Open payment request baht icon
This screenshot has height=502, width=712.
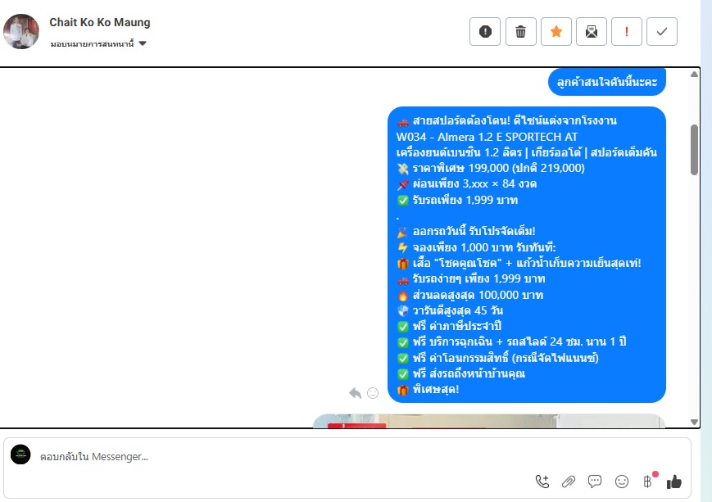(648, 482)
